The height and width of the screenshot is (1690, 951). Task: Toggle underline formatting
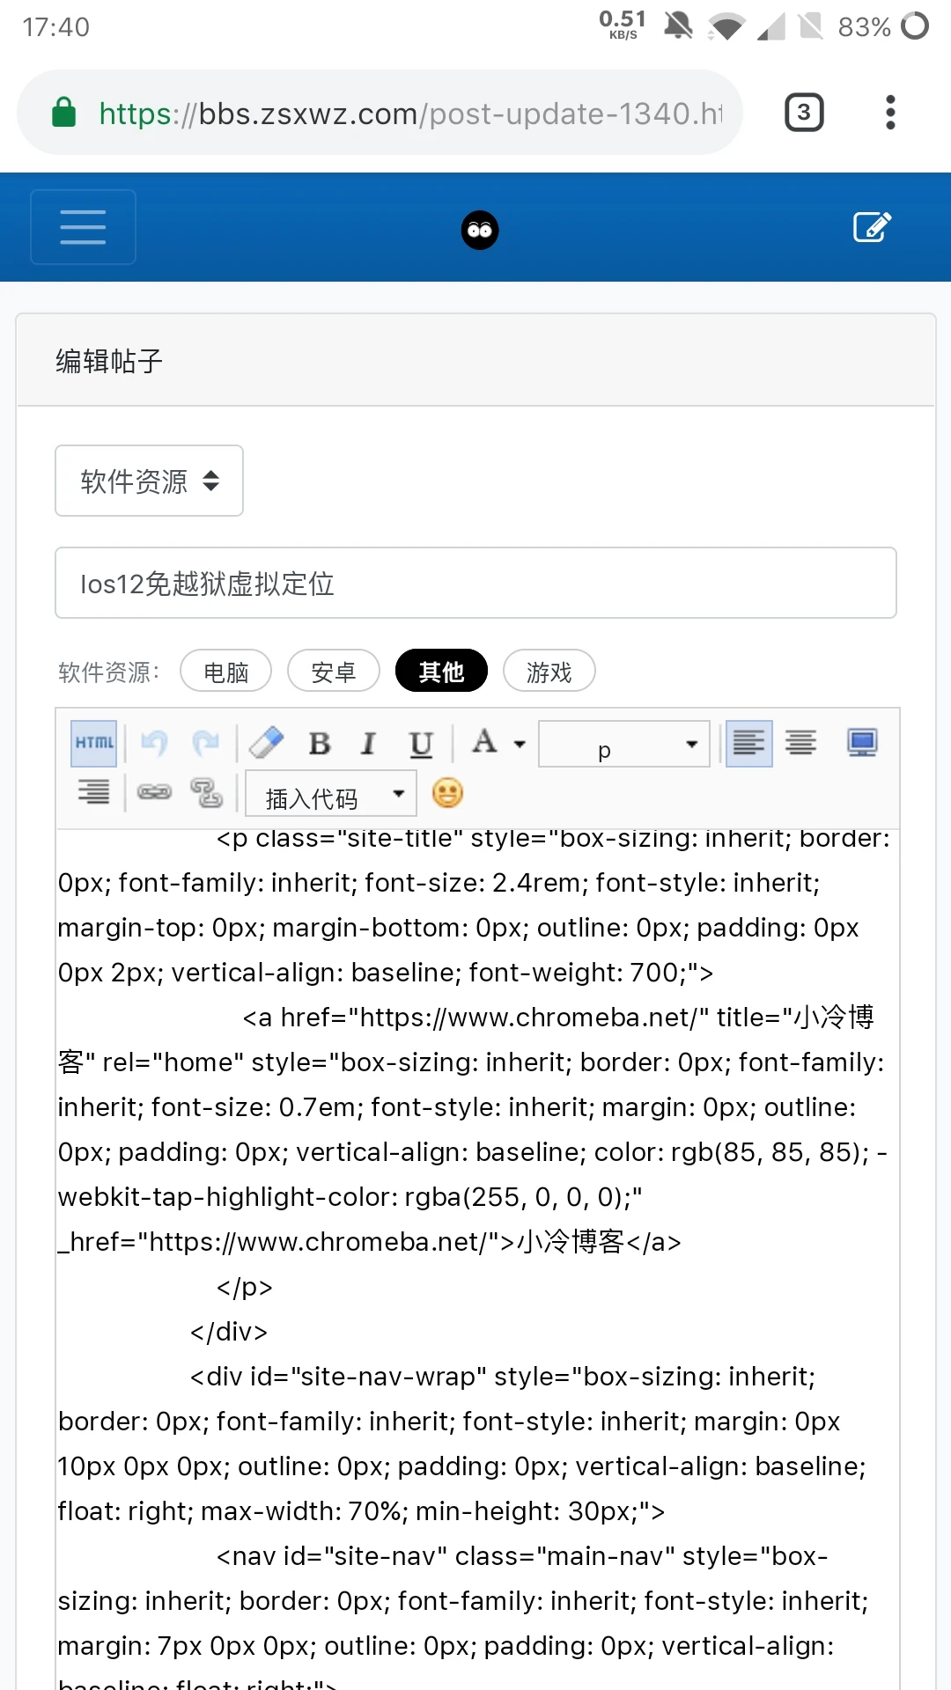[x=421, y=744]
